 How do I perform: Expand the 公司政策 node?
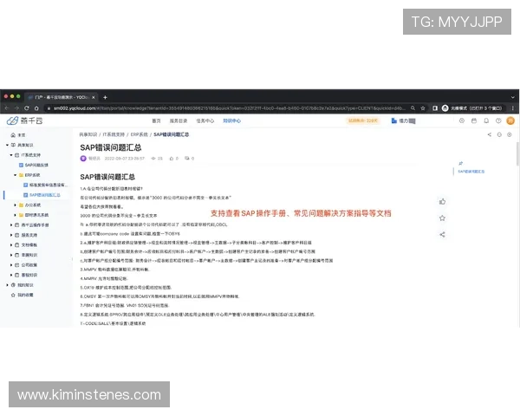pos(11,264)
